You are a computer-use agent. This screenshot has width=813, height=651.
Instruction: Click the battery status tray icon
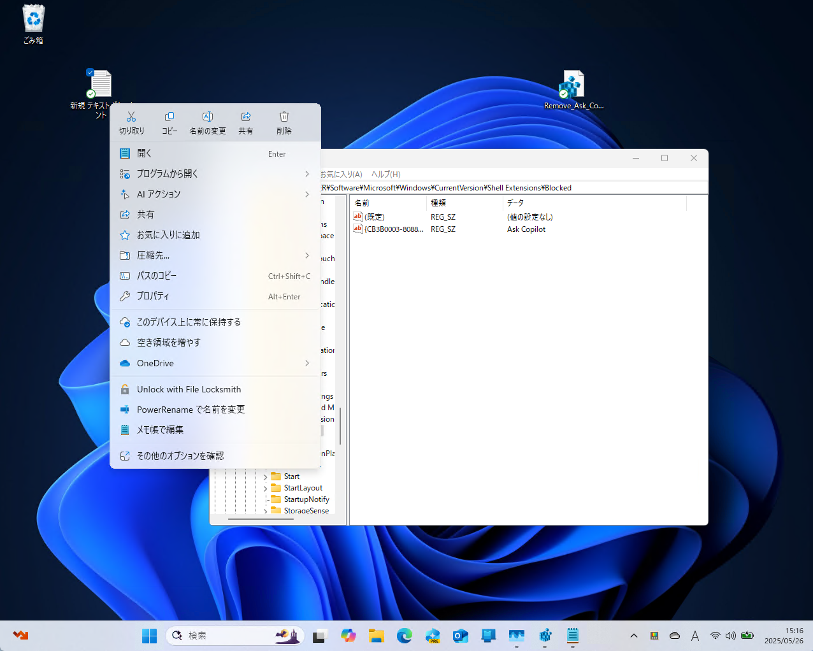tap(747, 636)
